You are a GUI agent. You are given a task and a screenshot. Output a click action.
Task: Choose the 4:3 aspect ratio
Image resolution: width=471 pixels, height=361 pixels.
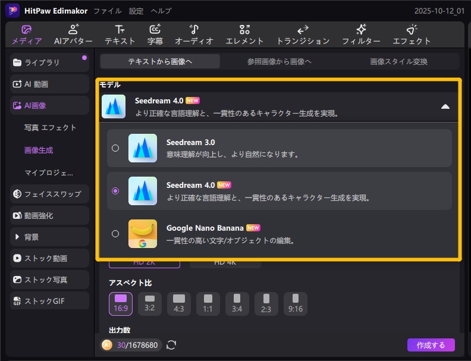pos(179,304)
